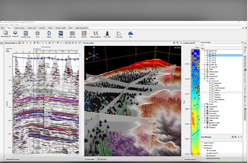
Task: Click second orange View Manager header icon
Action: tap(235, 137)
